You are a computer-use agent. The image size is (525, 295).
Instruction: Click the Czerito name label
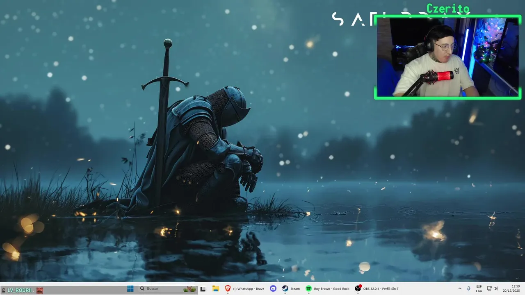[448, 9]
